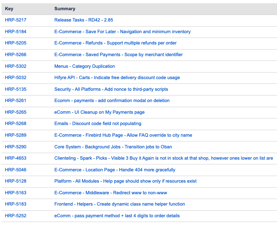277x226 pixels.
Task: Click the HRP-5261 key link
Action: [15, 101]
